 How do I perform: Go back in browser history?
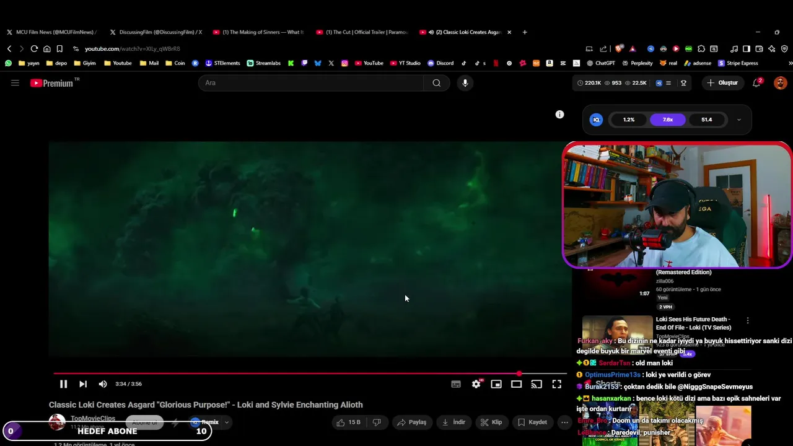coord(9,49)
